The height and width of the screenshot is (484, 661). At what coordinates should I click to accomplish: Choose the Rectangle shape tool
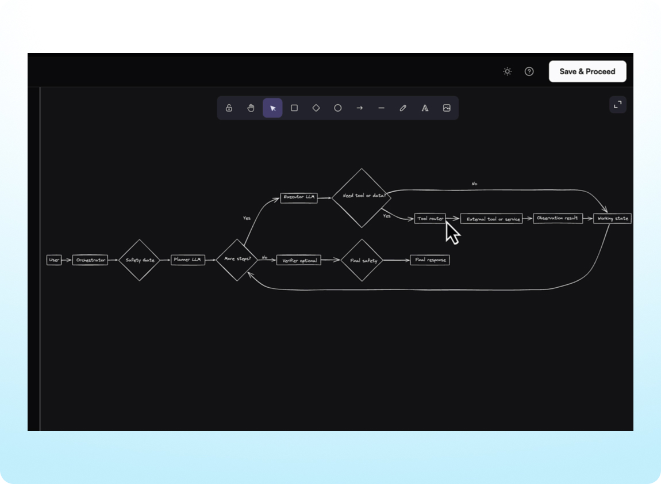(294, 108)
